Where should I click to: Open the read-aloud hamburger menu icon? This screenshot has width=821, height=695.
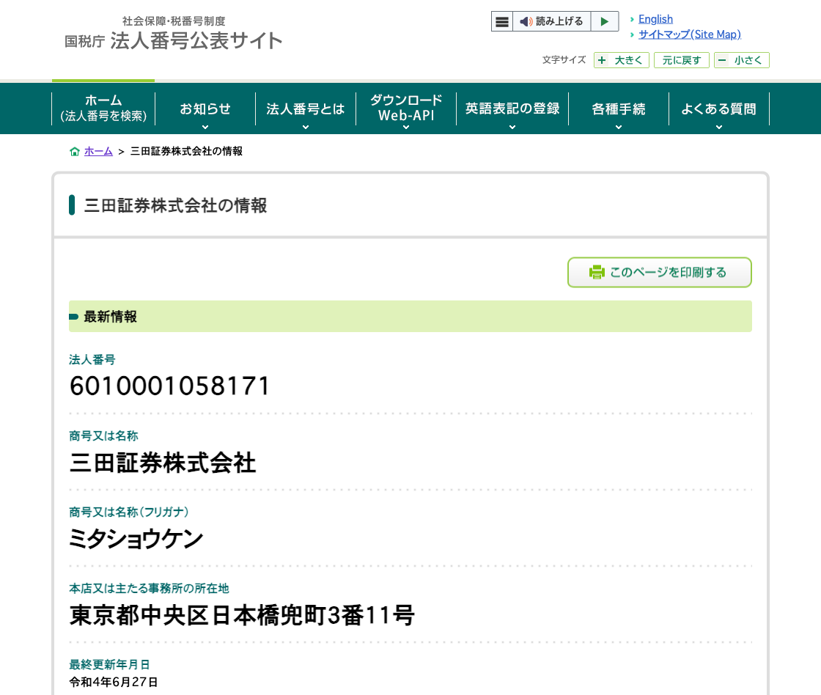click(x=501, y=21)
